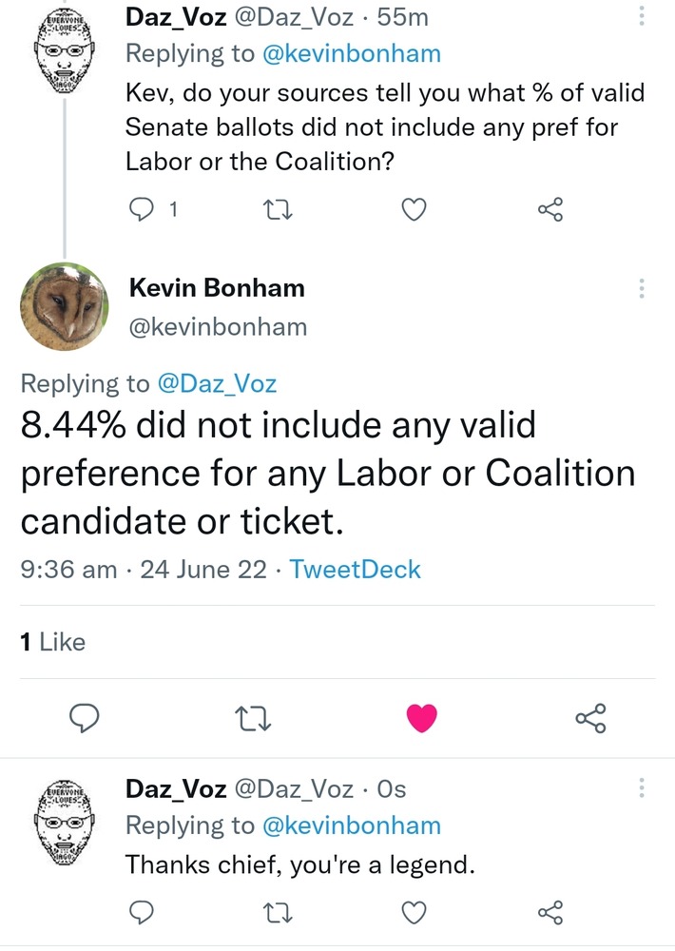Open more options on top Daz_Voz tweet
The image size is (675, 951).
pos(643,17)
